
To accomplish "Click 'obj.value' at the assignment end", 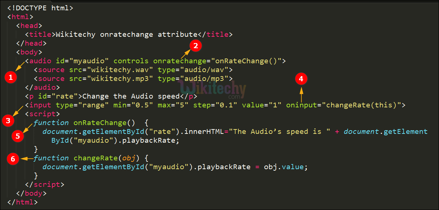I will [x=284, y=167].
